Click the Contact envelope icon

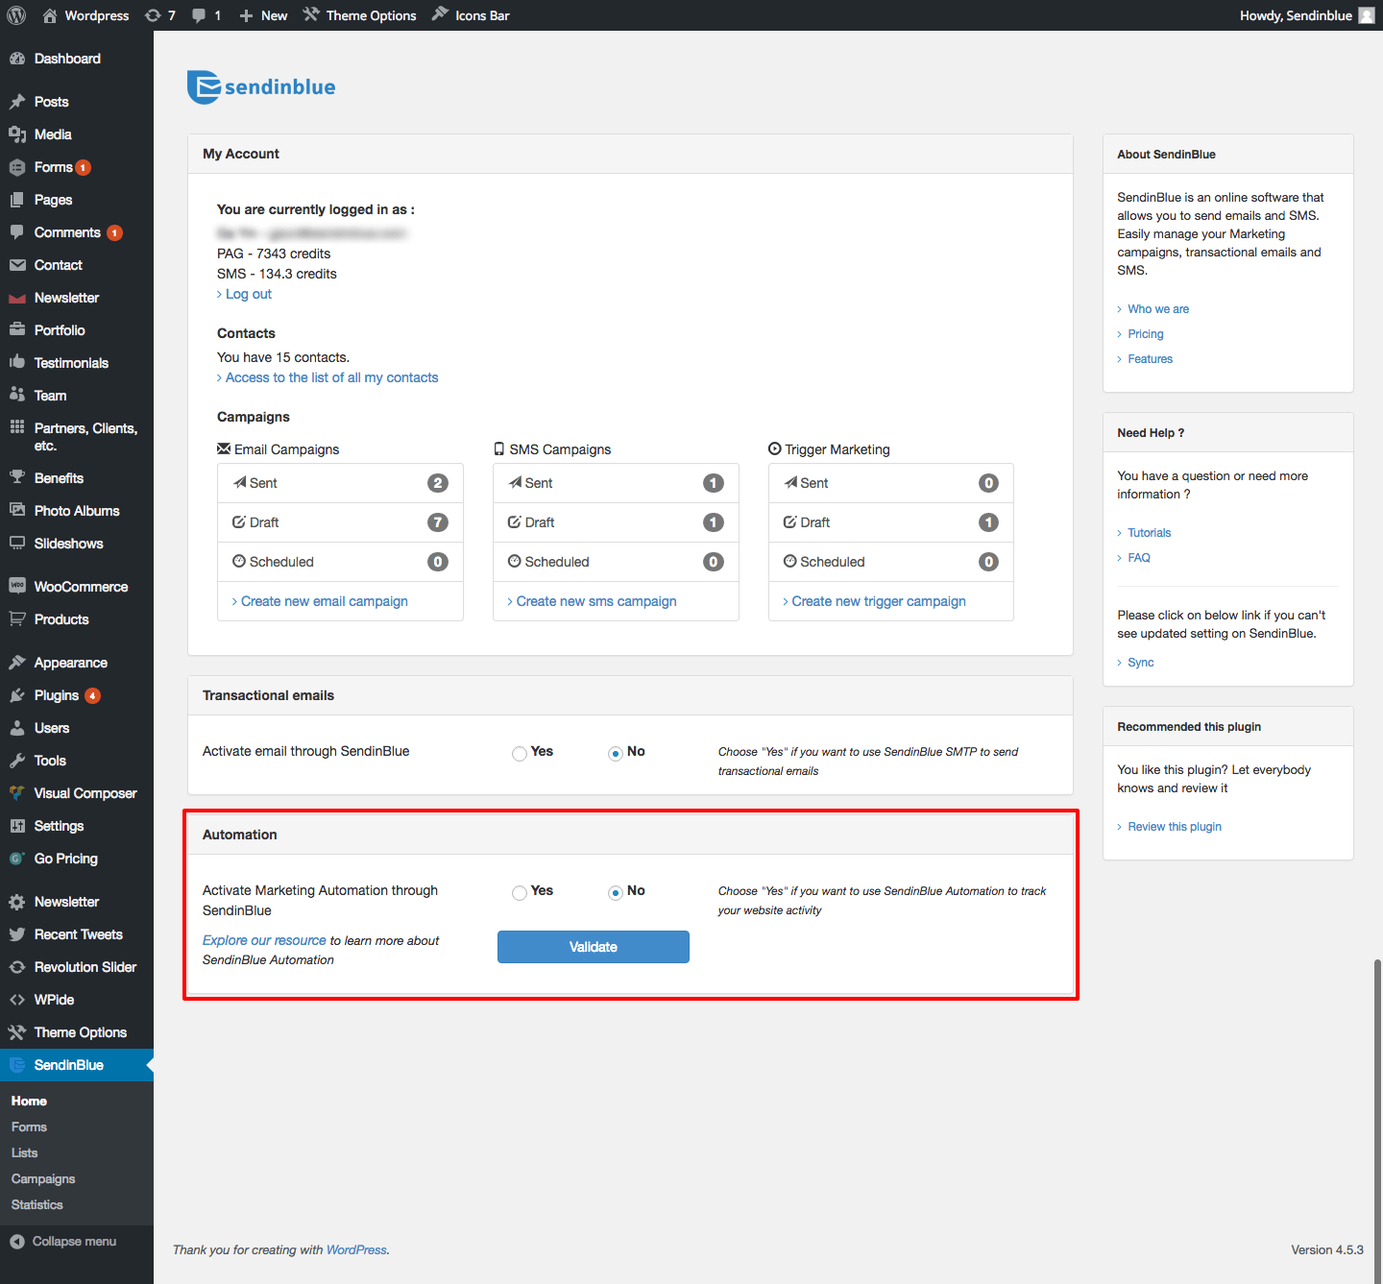[x=17, y=265]
